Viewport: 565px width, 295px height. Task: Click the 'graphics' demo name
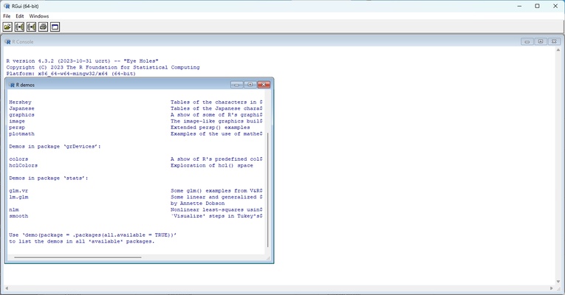[21, 115]
